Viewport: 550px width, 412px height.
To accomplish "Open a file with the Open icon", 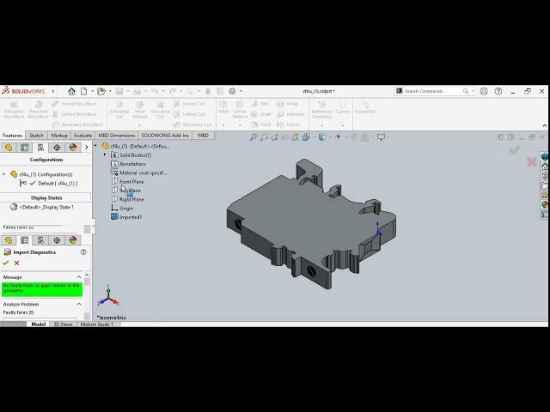I will point(101,92).
